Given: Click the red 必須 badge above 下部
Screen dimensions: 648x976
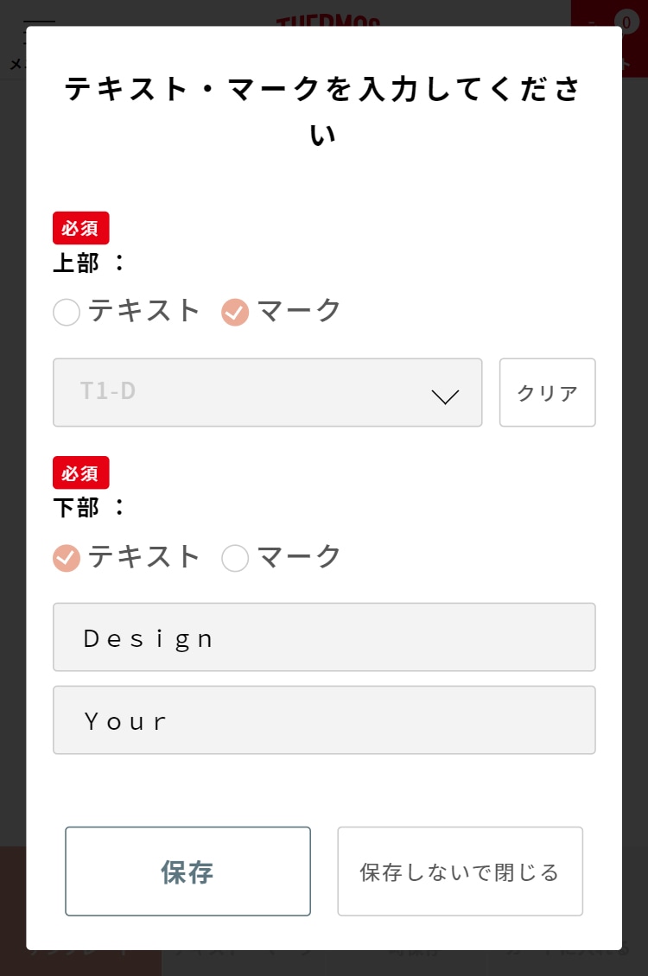Looking at the screenshot, I should pyautogui.click(x=81, y=472).
